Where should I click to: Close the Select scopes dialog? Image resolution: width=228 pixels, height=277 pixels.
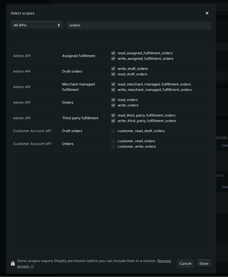[207, 13]
